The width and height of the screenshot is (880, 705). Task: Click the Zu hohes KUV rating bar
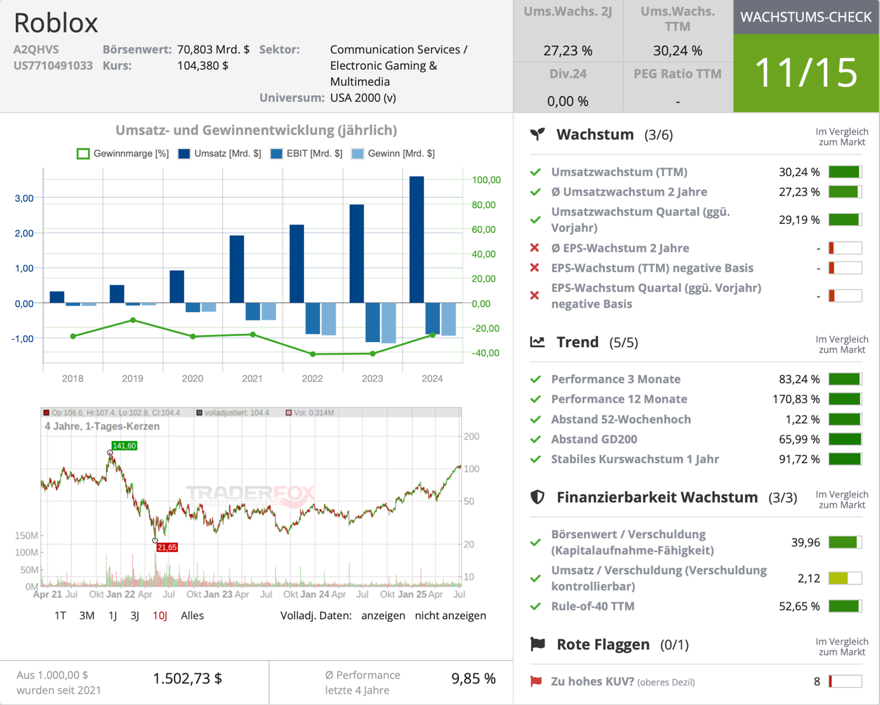coord(845,682)
